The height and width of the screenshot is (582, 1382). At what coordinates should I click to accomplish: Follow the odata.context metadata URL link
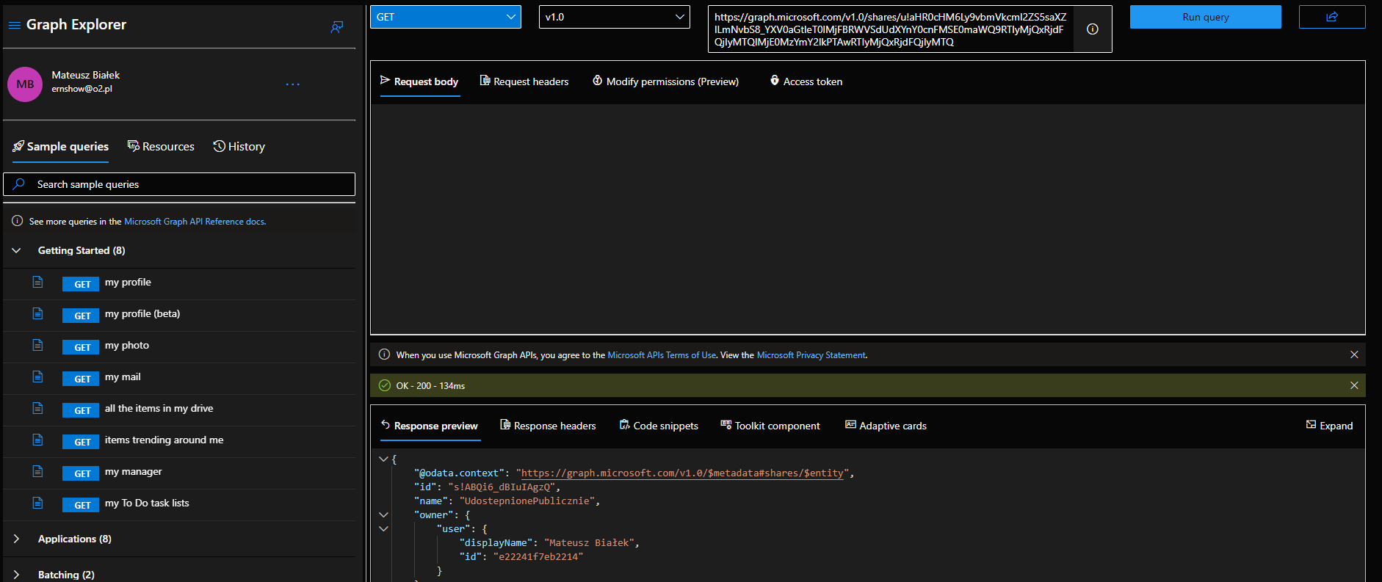coord(682,473)
